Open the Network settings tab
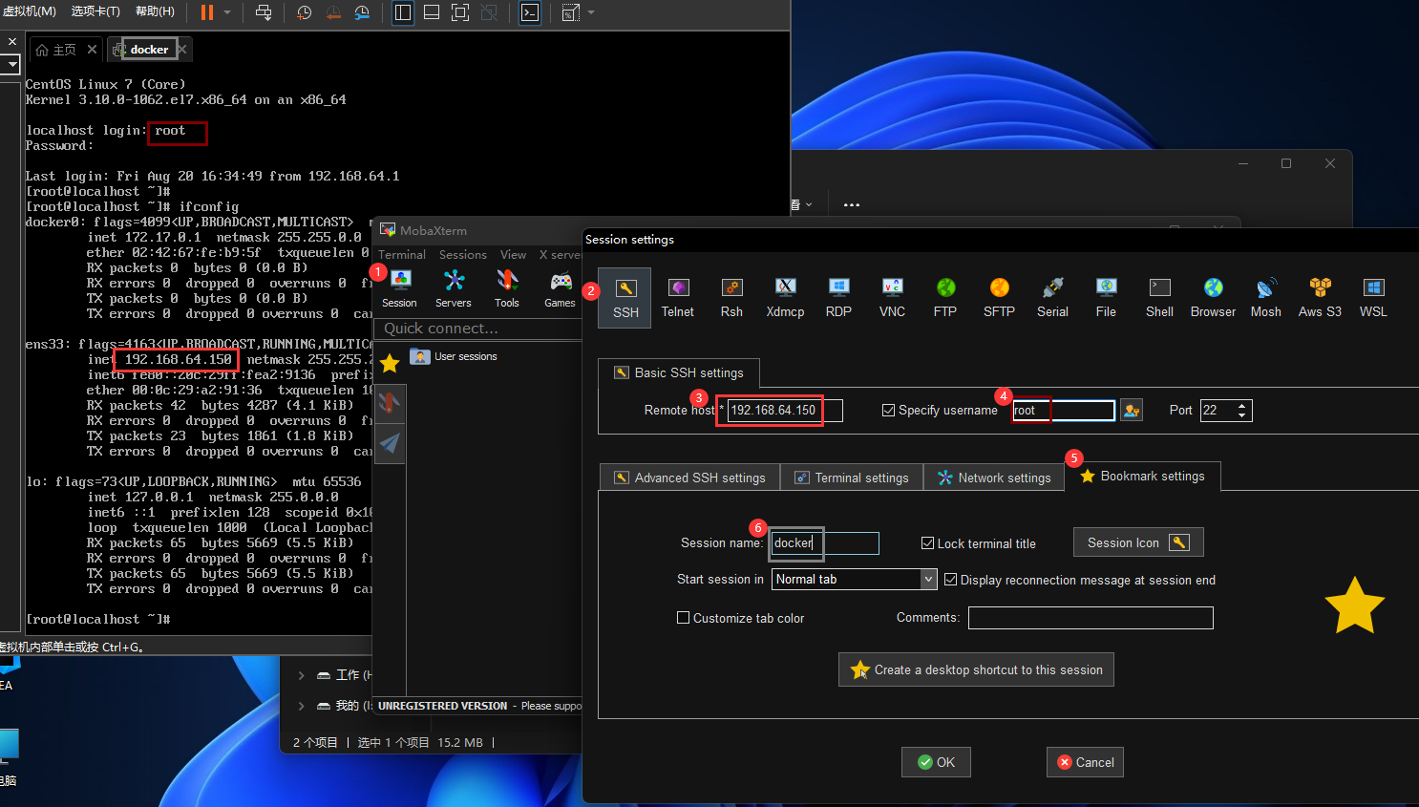The height and width of the screenshot is (807, 1419). [x=994, y=478]
